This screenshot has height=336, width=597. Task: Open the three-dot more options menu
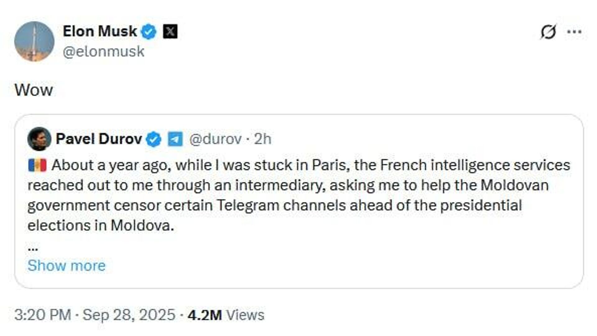point(574,32)
